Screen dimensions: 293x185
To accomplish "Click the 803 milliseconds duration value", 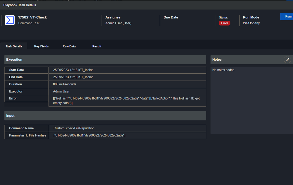I will pos(64,84).
